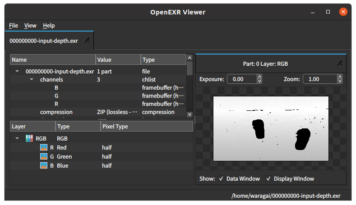The height and width of the screenshot is (205, 356).
Task: Click the status bar file path
Action: coord(286,196)
